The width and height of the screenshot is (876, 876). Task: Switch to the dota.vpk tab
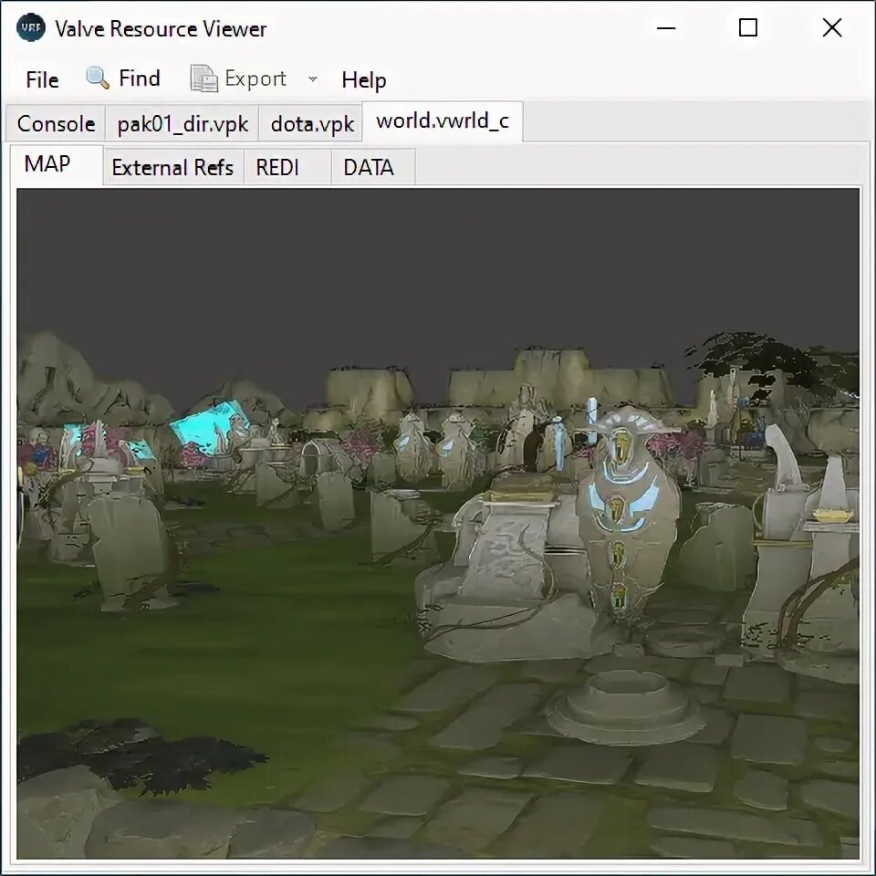coord(312,124)
